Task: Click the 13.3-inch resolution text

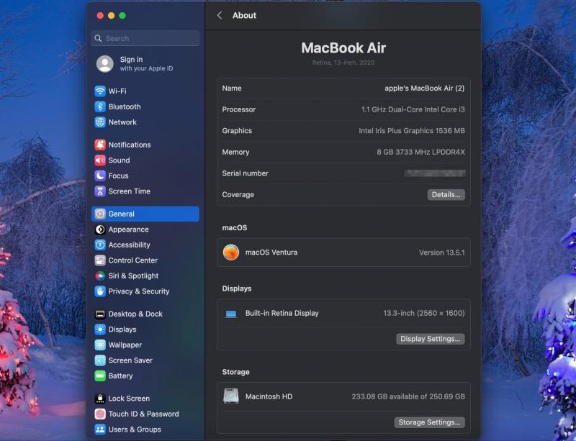Action: 424,313
